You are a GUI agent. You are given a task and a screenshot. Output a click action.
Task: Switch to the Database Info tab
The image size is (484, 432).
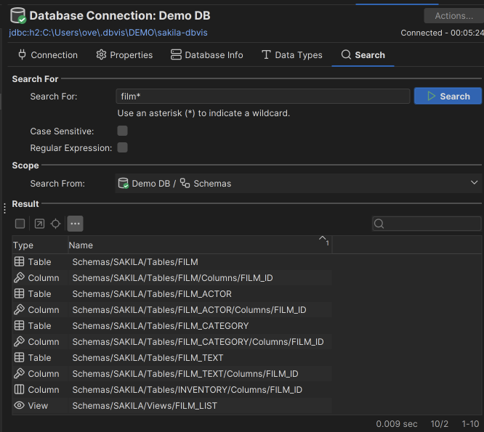coord(207,55)
